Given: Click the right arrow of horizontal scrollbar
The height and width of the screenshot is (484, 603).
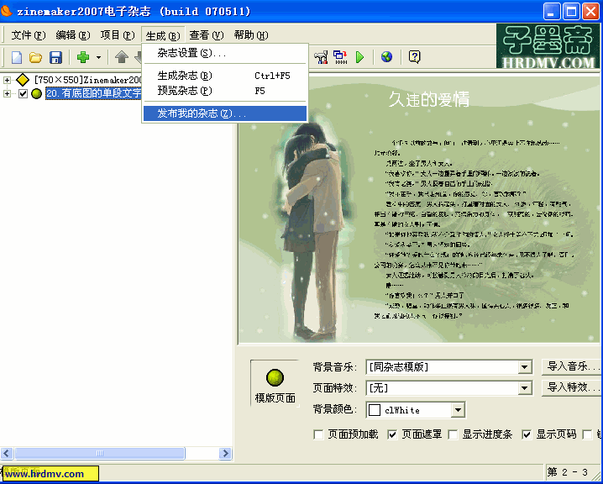Looking at the screenshot, I should click(225, 453).
